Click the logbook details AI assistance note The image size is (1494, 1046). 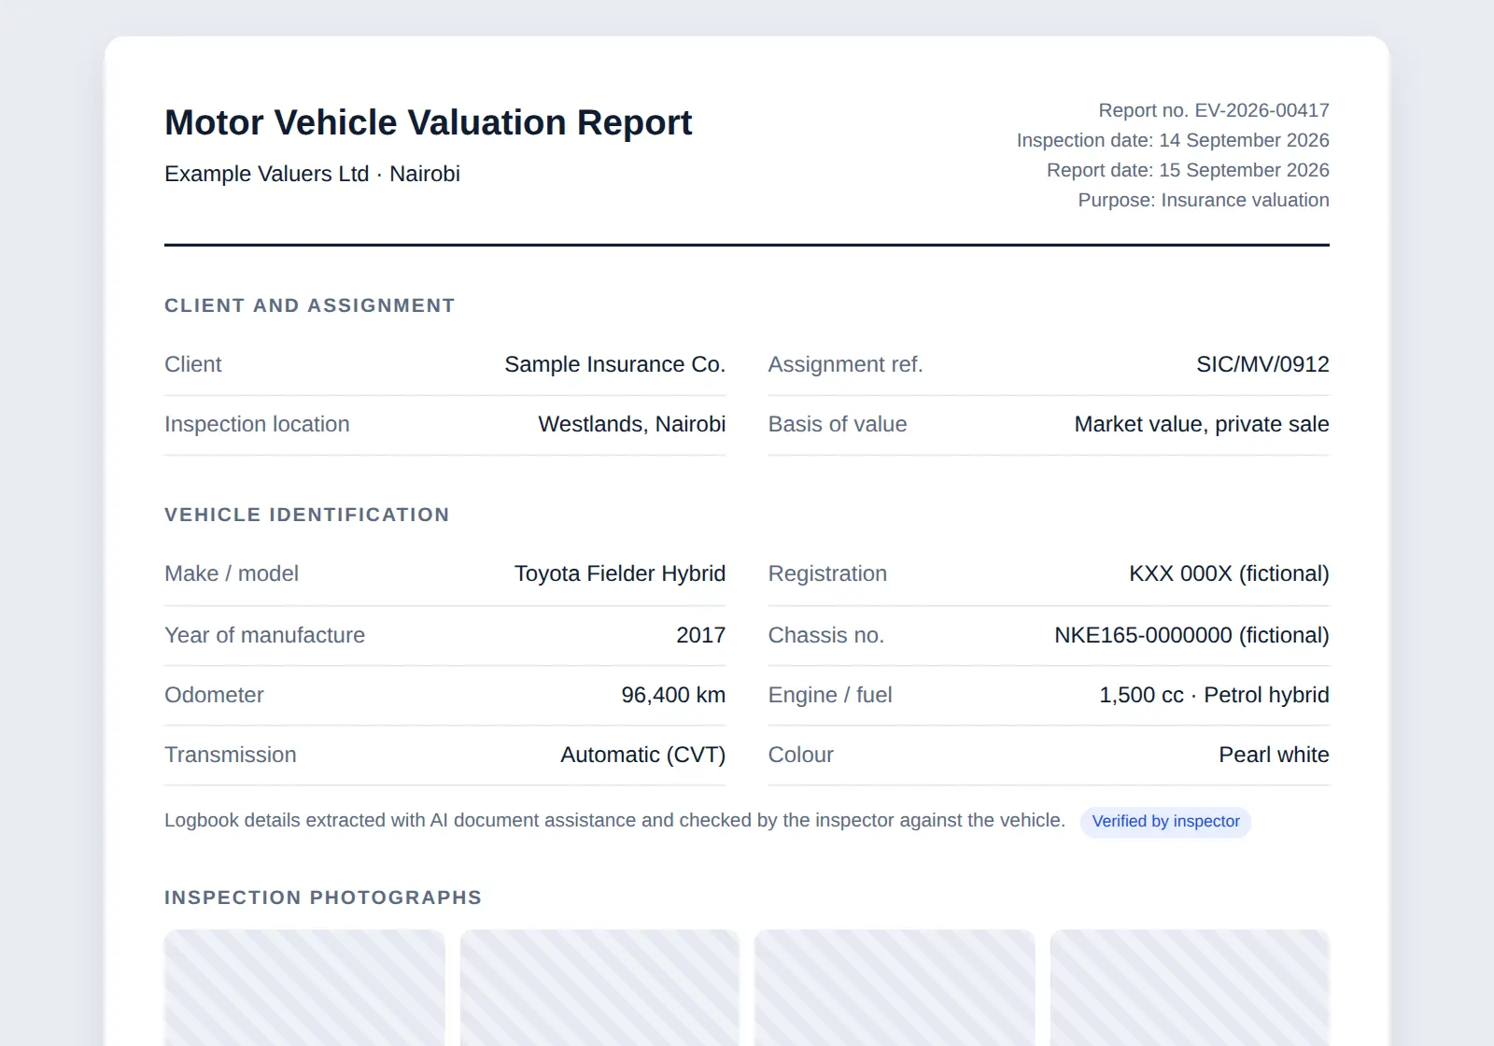pyautogui.click(x=614, y=820)
